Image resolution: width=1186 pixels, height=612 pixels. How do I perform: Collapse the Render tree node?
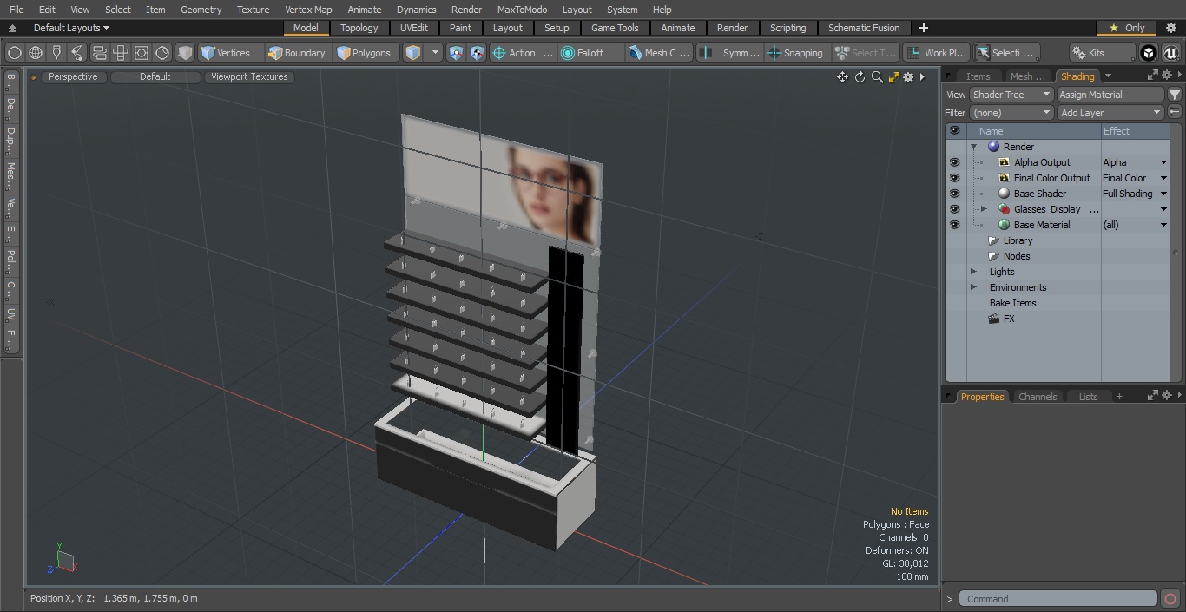pyautogui.click(x=974, y=147)
